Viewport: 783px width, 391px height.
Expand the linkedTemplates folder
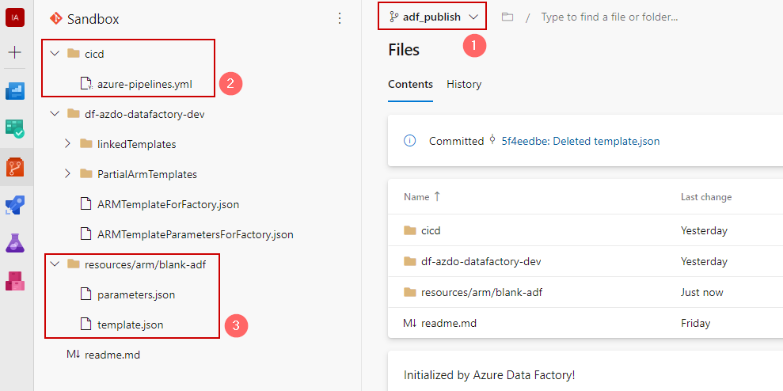68,144
